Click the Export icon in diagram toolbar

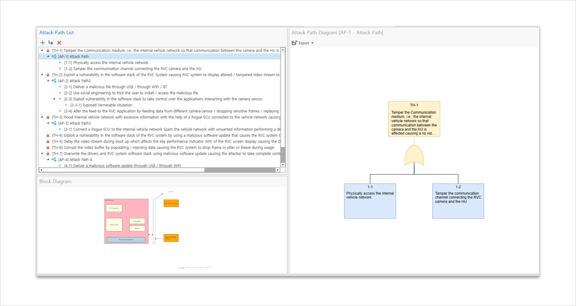point(294,43)
